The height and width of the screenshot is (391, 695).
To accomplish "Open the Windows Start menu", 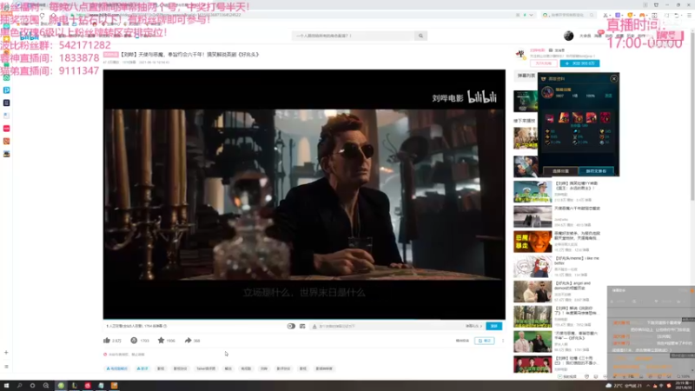I will click(6, 386).
